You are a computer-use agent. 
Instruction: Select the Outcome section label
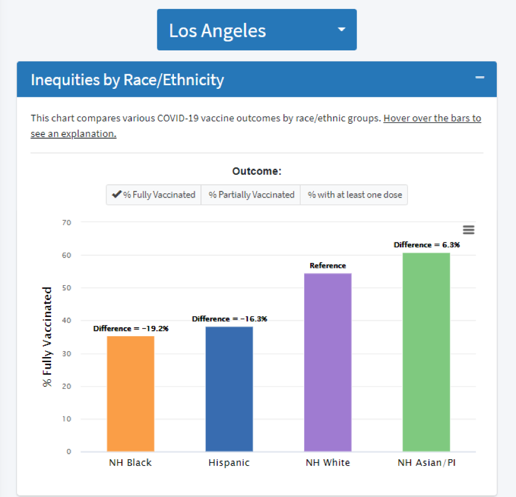point(257,171)
